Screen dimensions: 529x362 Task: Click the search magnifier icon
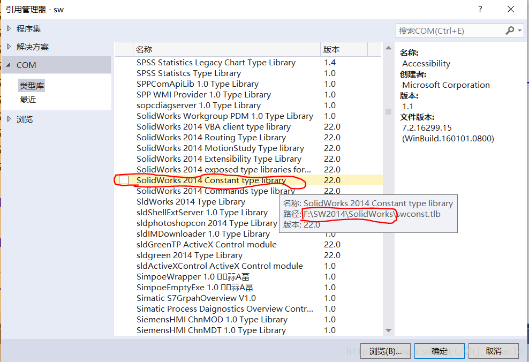(x=509, y=31)
